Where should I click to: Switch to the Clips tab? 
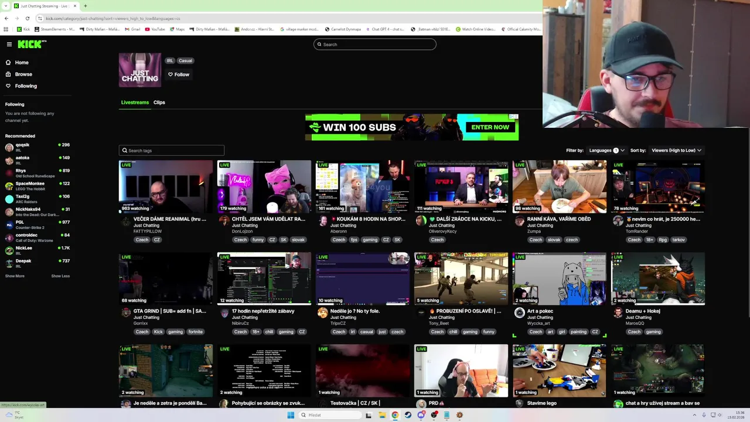coord(159,102)
